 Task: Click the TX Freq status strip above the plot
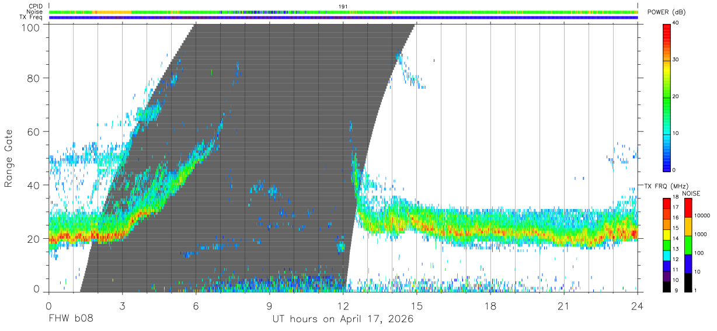click(343, 18)
